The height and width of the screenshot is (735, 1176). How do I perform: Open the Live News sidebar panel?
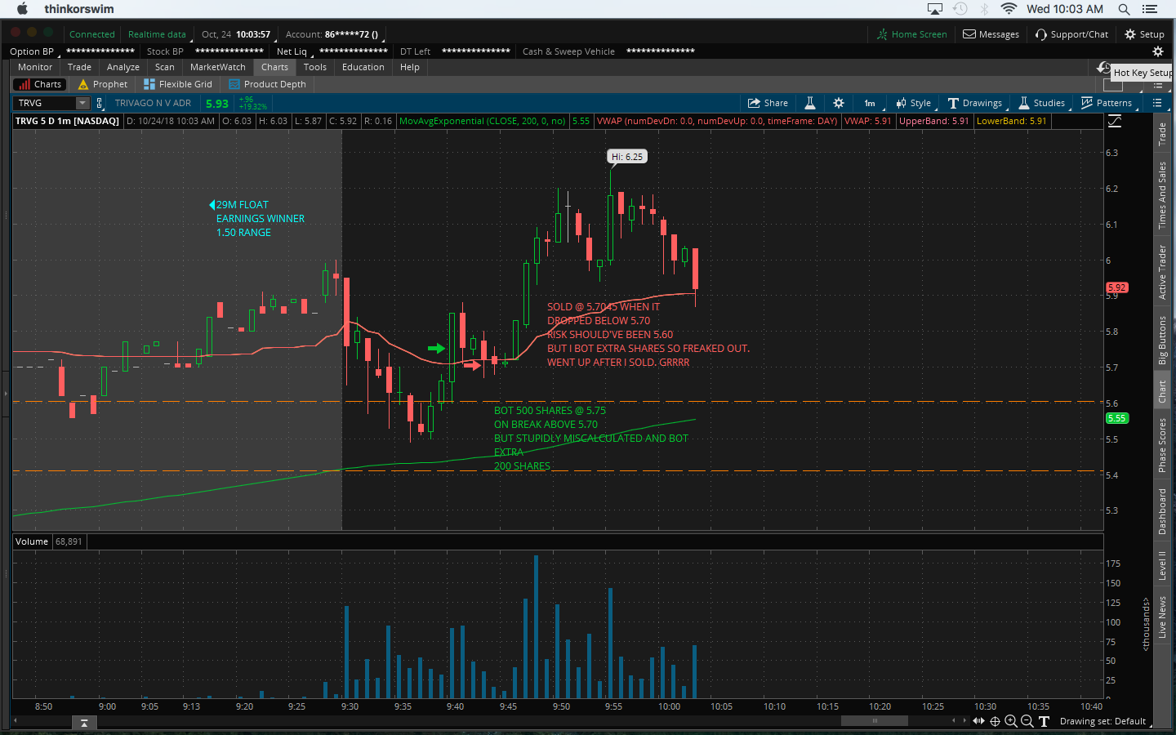[x=1162, y=617]
